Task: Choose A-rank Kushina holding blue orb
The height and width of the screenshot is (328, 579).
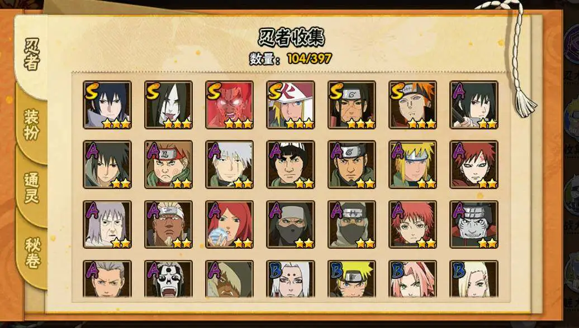Action: click(x=229, y=224)
